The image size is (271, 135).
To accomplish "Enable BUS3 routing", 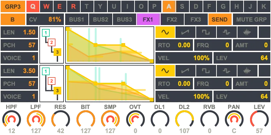I will 124,20.
